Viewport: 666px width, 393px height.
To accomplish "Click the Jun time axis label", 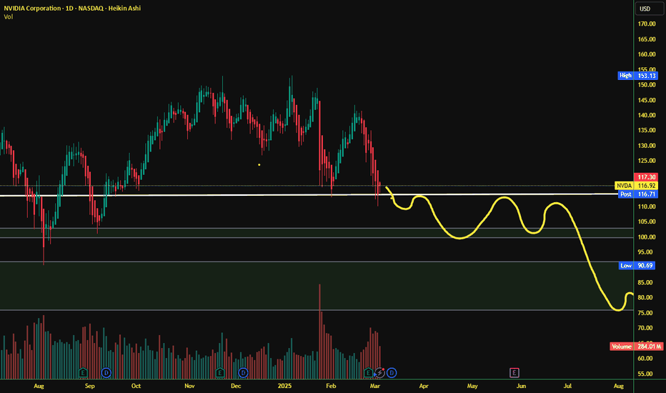I will [x=521, y=386].
